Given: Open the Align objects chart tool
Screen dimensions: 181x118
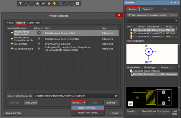Looking at the screenshot, I should click(37, 4).
